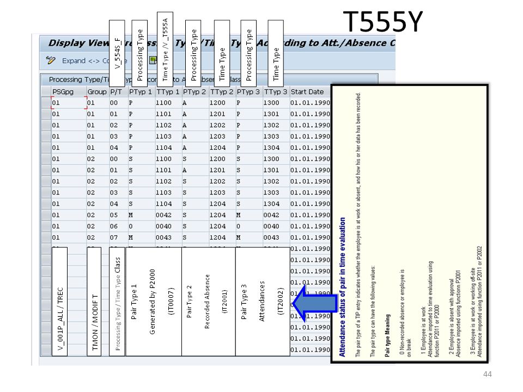Select the row marker for P/T 05 row
The height and width of the screenshot is (392, 523).
click(x=46, y=215)
